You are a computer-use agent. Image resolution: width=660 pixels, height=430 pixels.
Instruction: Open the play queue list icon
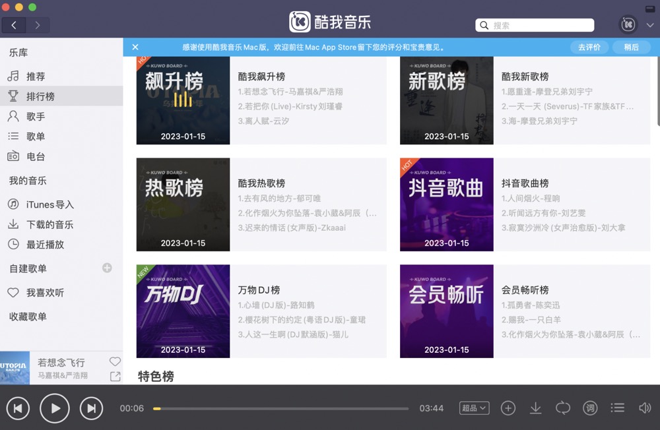[618, 408]
